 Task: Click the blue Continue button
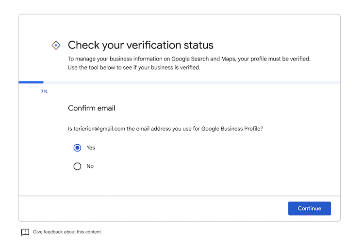pyautogui.click(x=310, y=209)
